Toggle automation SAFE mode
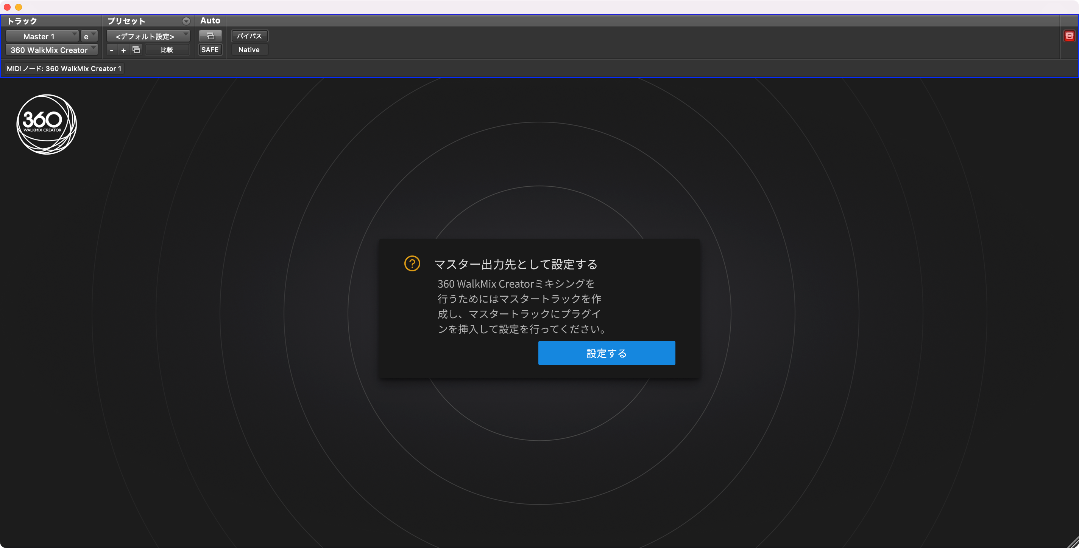1079x548 pixels. point(210,50)
